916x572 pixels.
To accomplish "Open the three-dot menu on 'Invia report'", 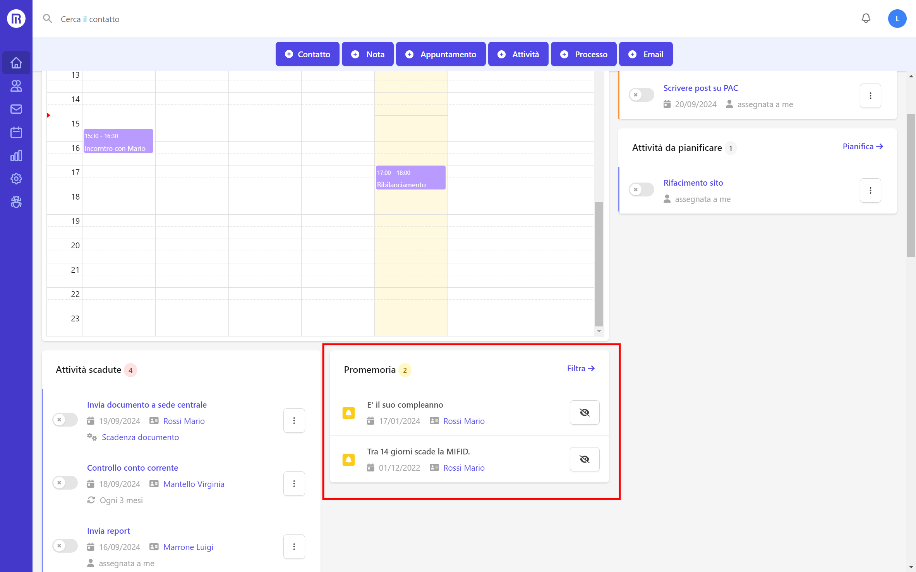I will click(294, 546).
